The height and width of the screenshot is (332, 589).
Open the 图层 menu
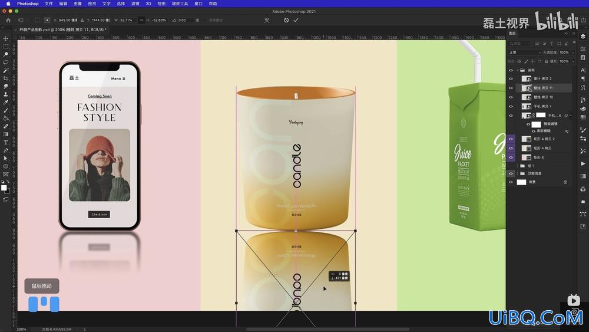coord(92,4)
